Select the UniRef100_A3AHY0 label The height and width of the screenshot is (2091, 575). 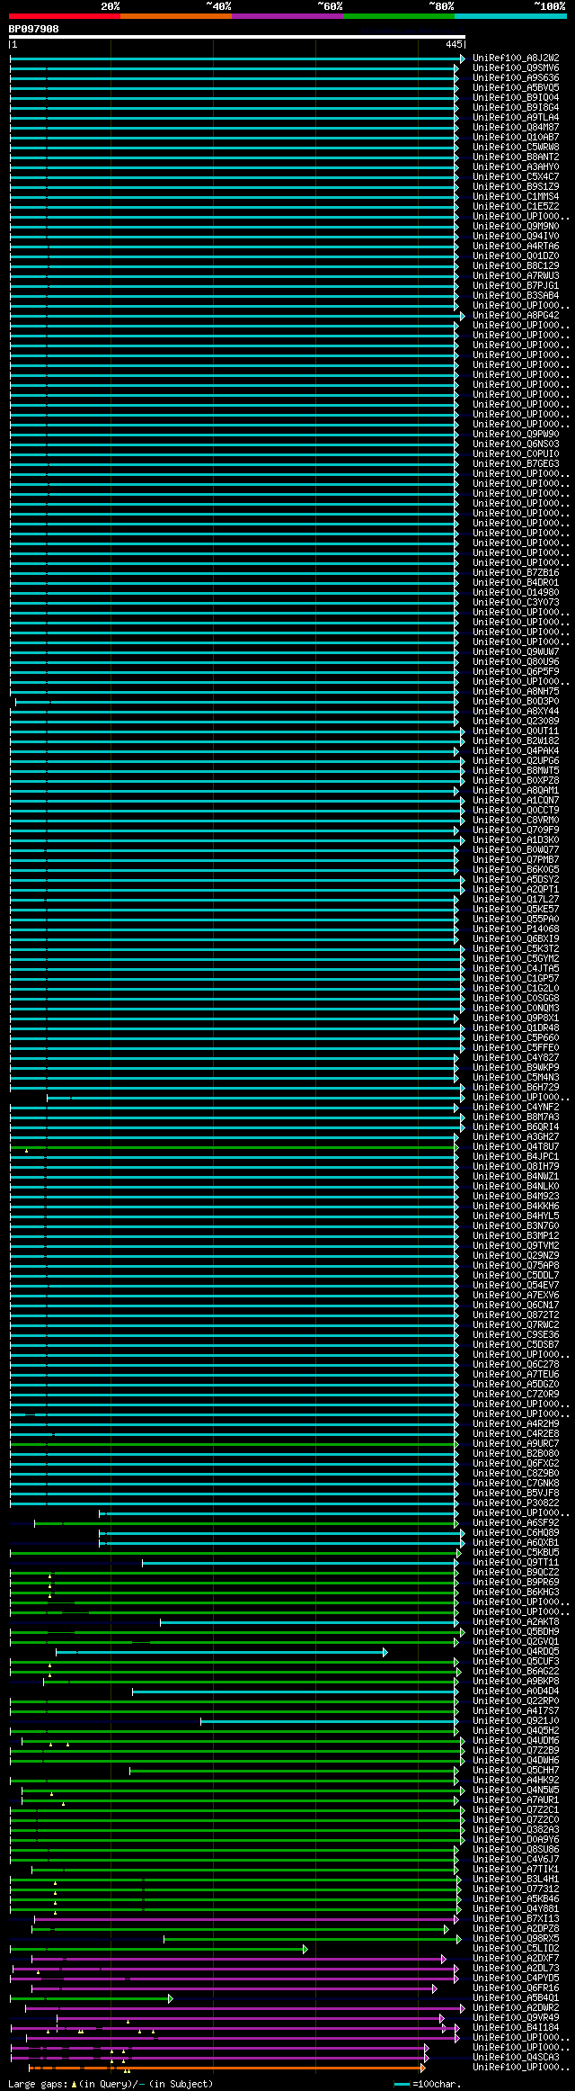(x=516, y=167)
